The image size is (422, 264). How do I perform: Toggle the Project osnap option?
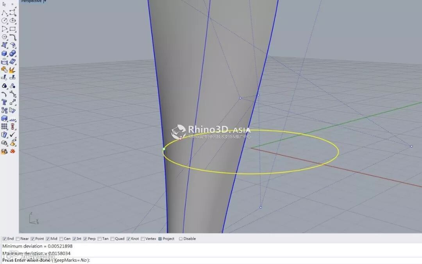click(160, 239)
